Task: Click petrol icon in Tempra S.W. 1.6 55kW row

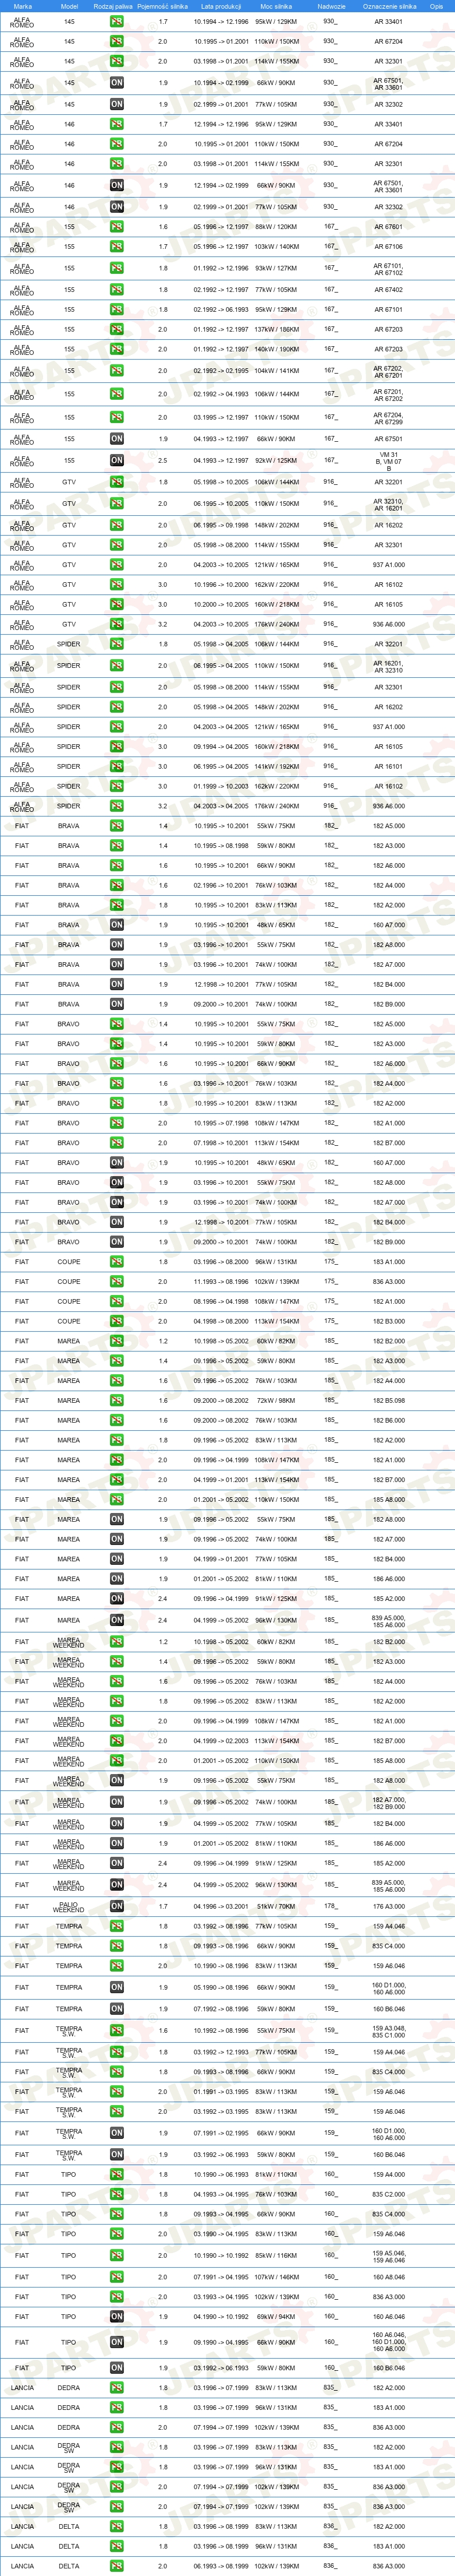Action: 117,2031
